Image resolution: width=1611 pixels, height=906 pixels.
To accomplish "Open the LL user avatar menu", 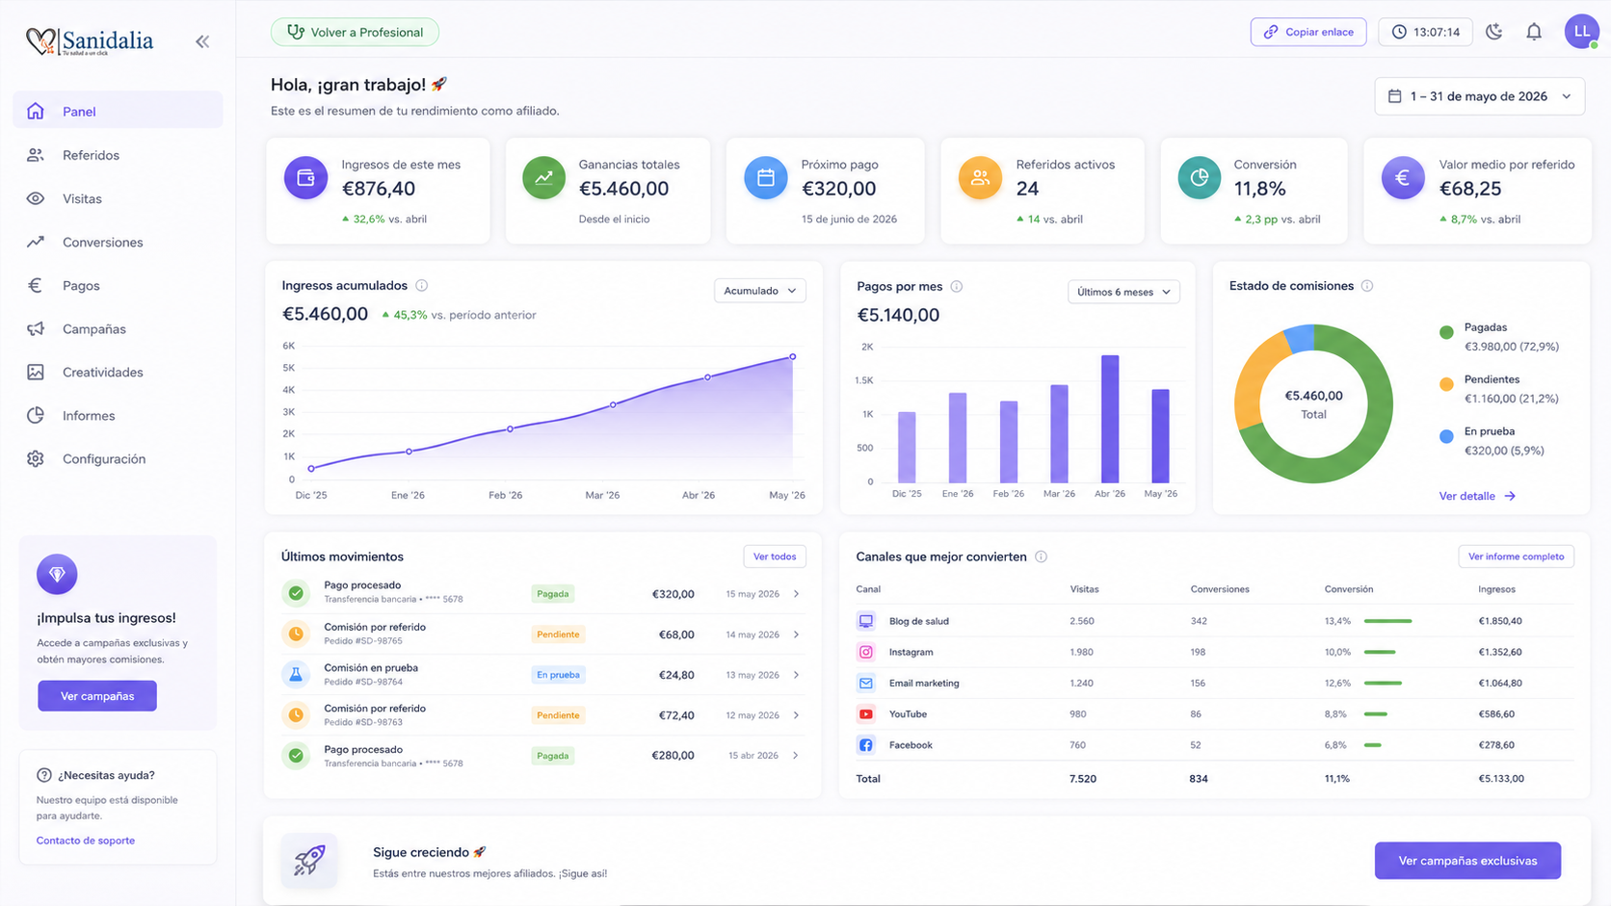I will 1582,32.
